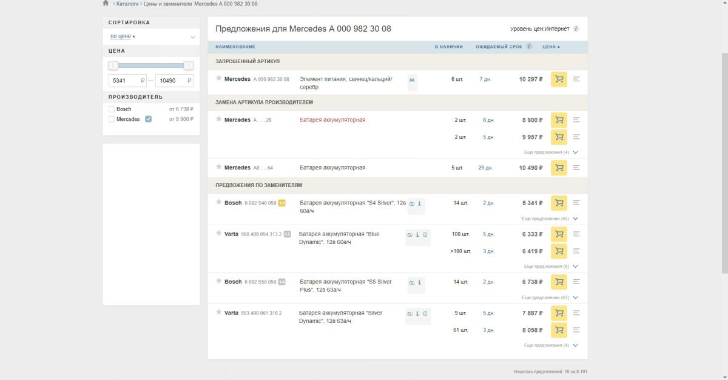
Task: Expand Еще предложения (8) for Varta Blue Dynamic
Action: pyautogui.click(x=551, y=266)
